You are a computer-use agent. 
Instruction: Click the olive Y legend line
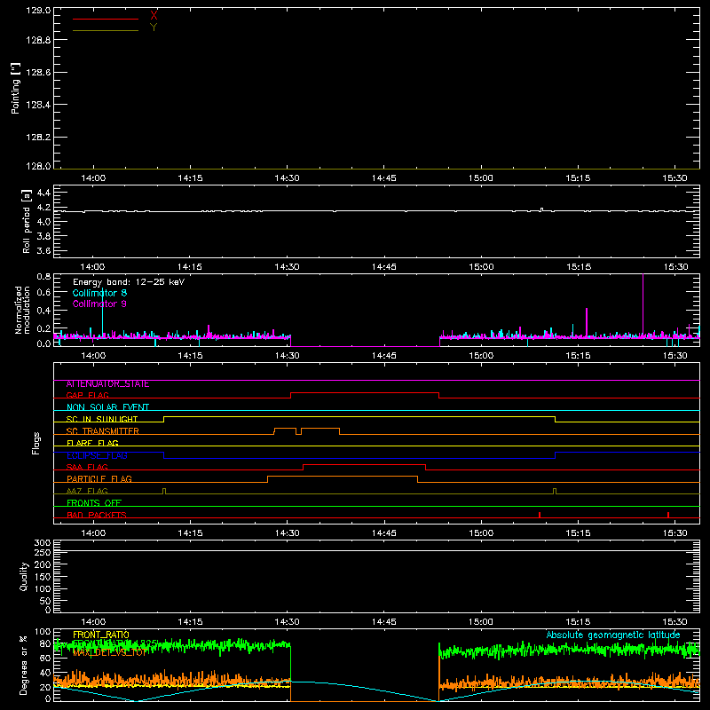coord(106,30)
